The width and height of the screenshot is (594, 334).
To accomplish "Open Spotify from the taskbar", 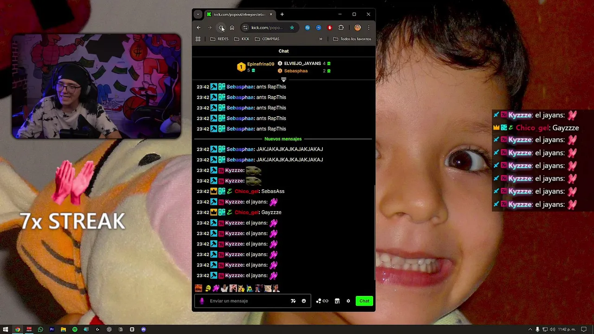I will coord(75,329).
